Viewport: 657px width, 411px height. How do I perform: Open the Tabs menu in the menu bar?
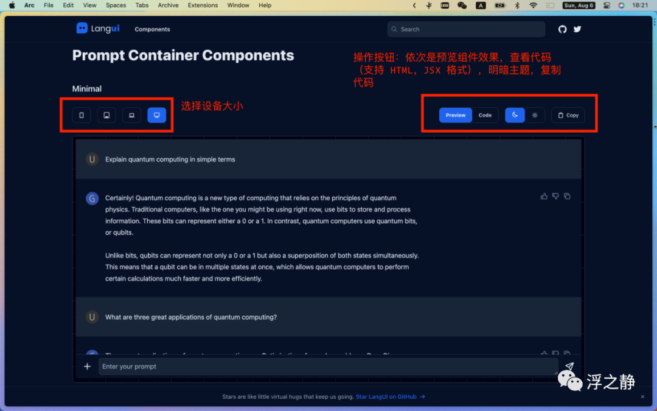(x=142, y=5)
